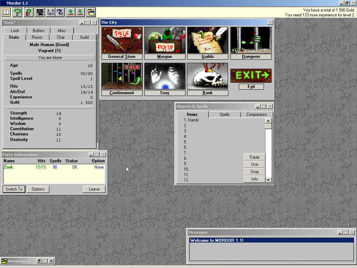Image resolution: width=357 pixels, height=268 pixels.
Task: Click the Vagrant (1) guild text
Action: point(50,51)
